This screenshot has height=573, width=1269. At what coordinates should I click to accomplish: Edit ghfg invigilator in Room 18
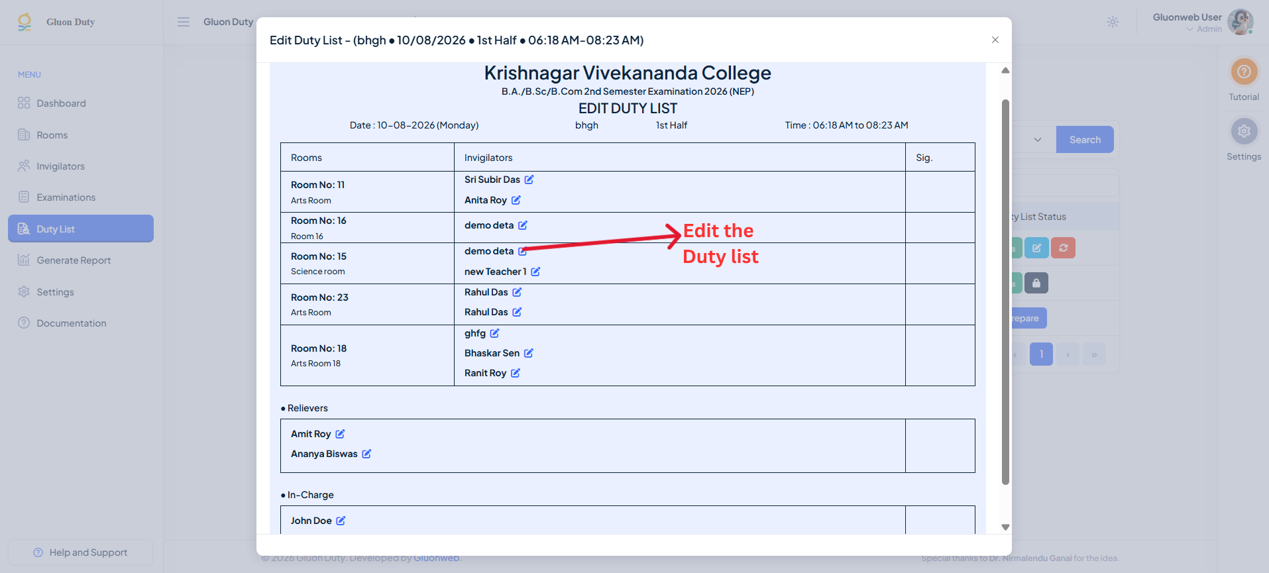click(x=494, y=333)
